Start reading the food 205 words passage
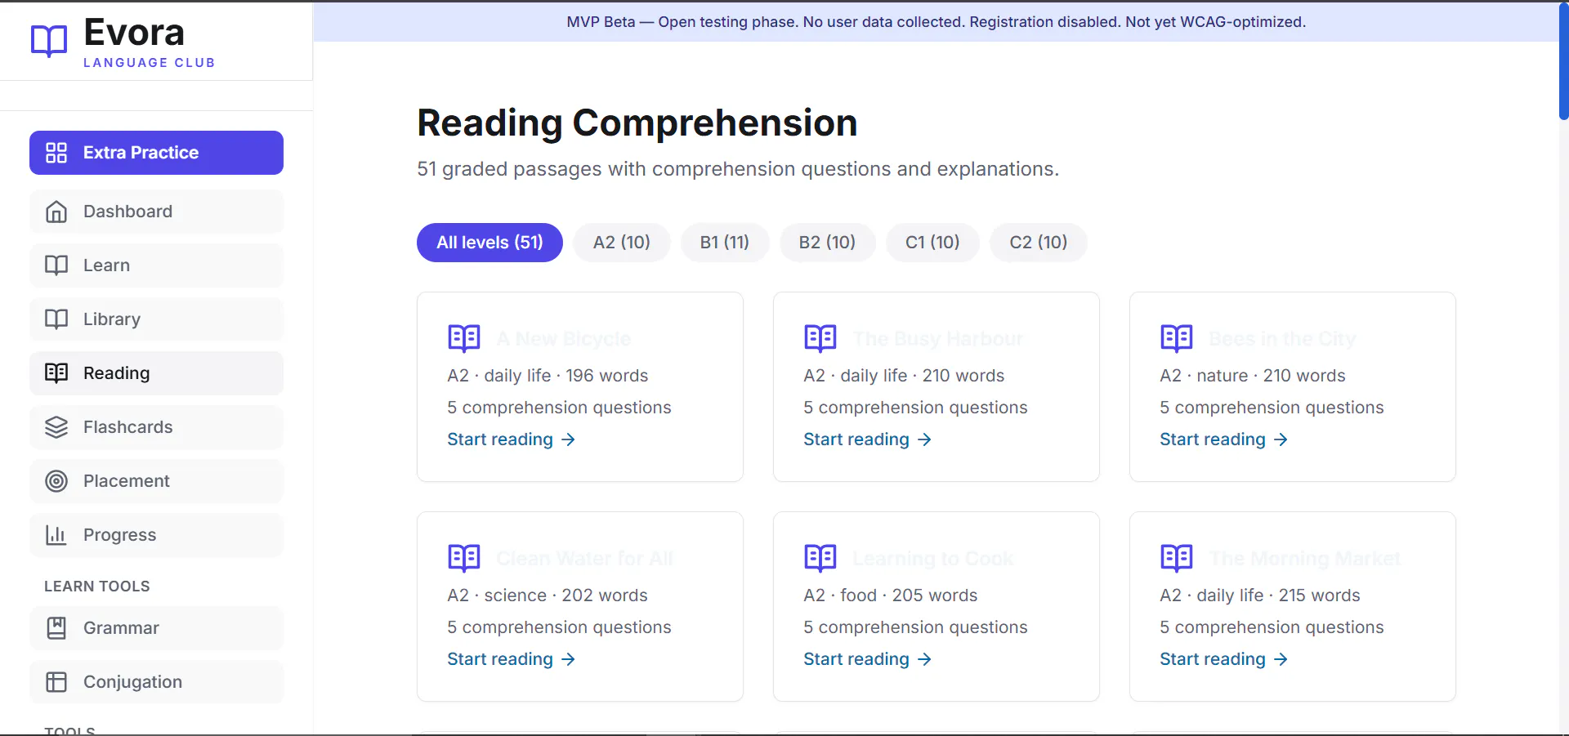Viewport: 1569px width, 736px height. [868, 659]
